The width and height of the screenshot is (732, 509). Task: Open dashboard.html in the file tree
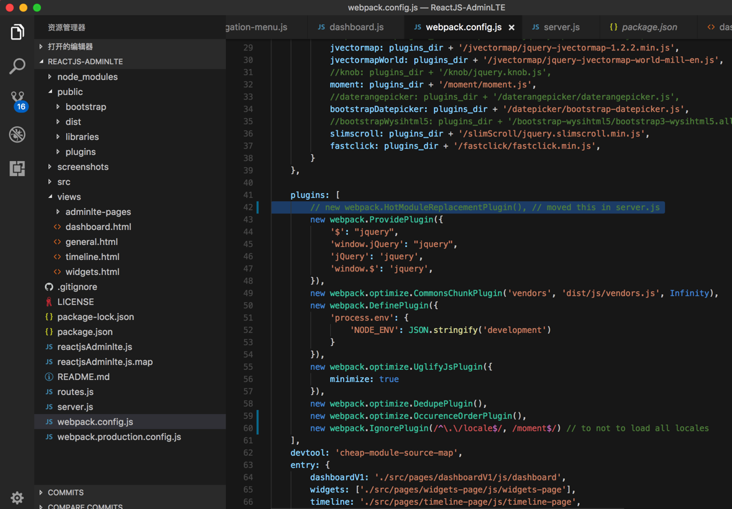point(98,227)
